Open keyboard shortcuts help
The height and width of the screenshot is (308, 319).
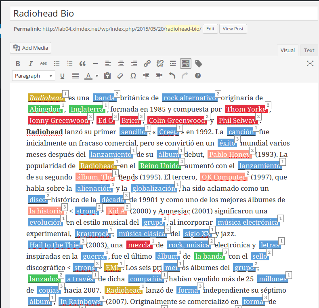[x=198, y=76]
